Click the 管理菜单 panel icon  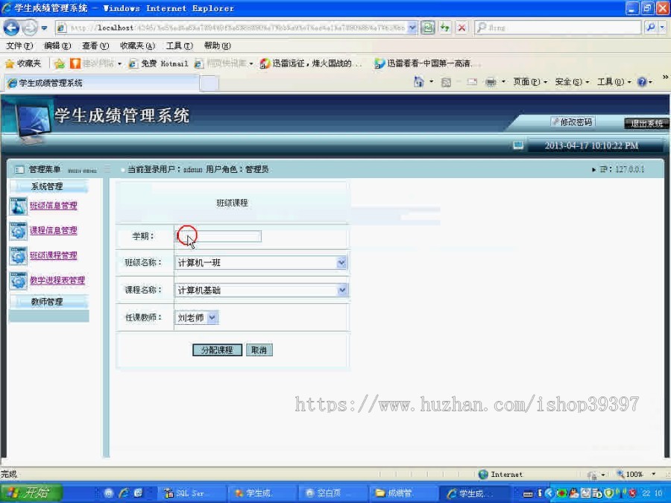(x=19, y=170)
